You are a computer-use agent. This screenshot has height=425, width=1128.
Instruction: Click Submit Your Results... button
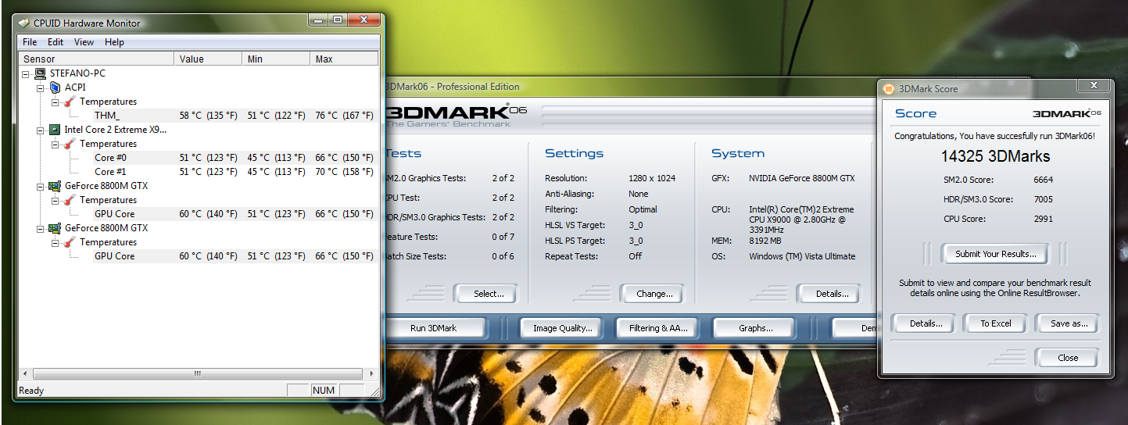click(995, 254)
